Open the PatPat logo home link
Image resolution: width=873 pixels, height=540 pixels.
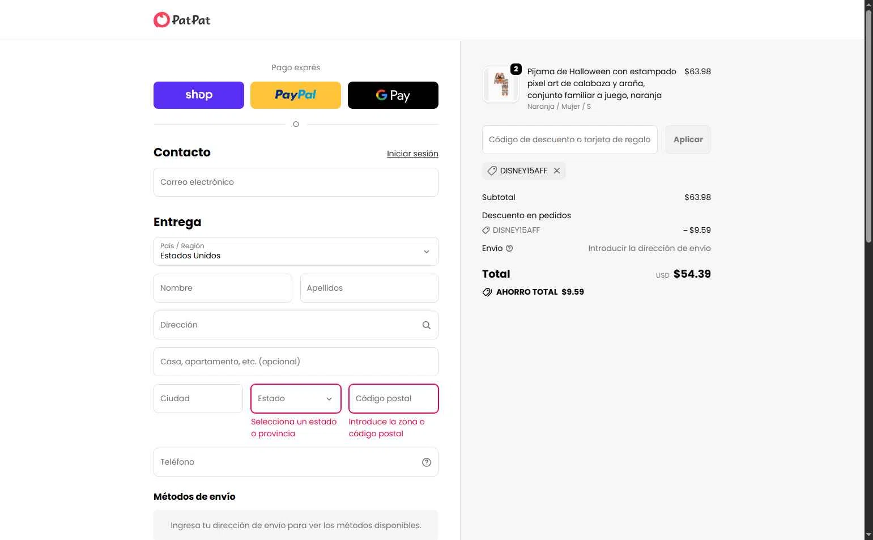[x=182, y=20]
